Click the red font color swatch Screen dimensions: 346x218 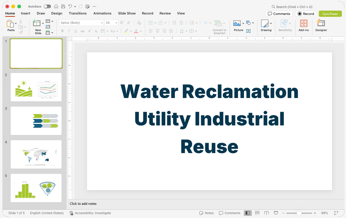[x=136, y=31]
